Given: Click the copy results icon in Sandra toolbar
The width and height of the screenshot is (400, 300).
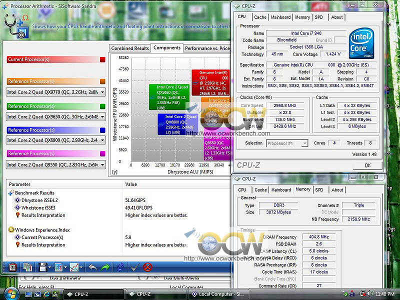Looking at the screenshot, I should (27, 267).
